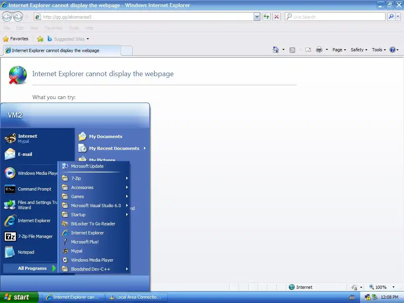Click the Back navigation arrow
This screenshot has width=404, height=303.
(7, 17)
